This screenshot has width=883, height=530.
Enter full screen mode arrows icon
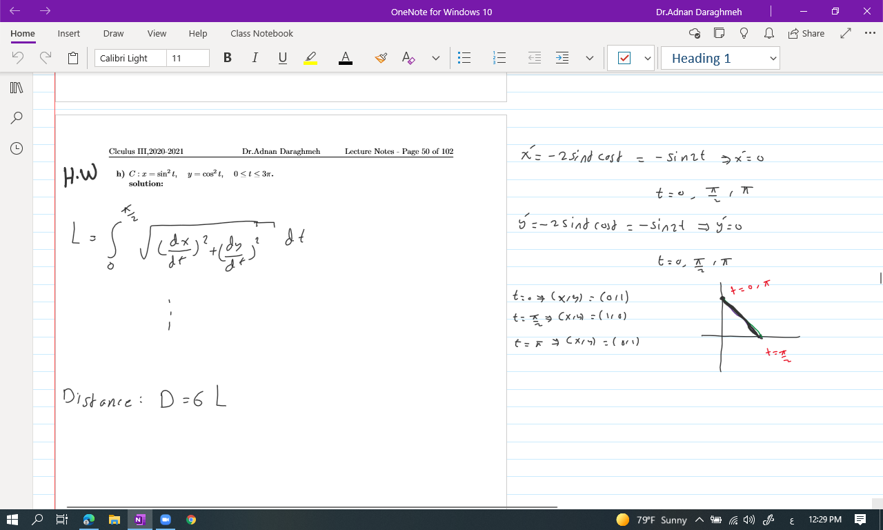coord(846,33)
